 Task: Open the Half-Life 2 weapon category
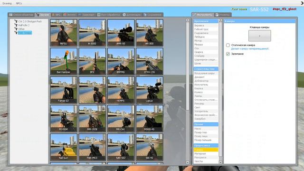[24, 25]
